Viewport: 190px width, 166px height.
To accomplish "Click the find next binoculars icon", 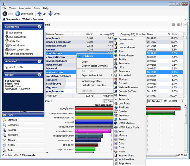I will point(178,25).
